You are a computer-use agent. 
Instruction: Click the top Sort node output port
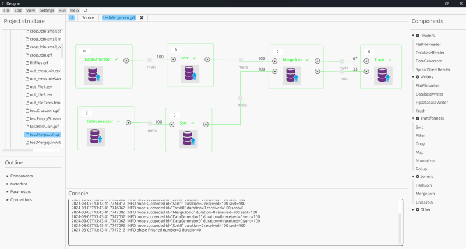click(207, 59)
